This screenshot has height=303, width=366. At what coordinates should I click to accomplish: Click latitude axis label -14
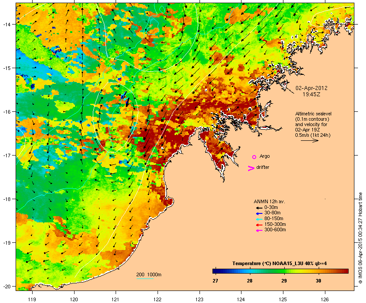coord(6,24)
